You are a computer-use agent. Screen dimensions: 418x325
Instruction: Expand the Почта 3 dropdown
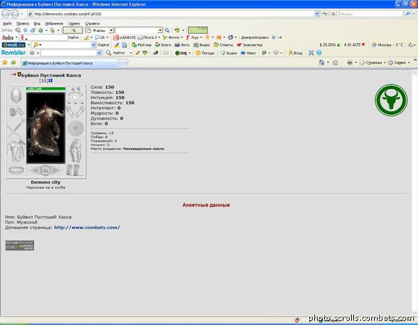point(159,38)
